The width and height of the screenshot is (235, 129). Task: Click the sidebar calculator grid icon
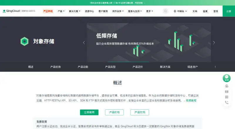226,97
